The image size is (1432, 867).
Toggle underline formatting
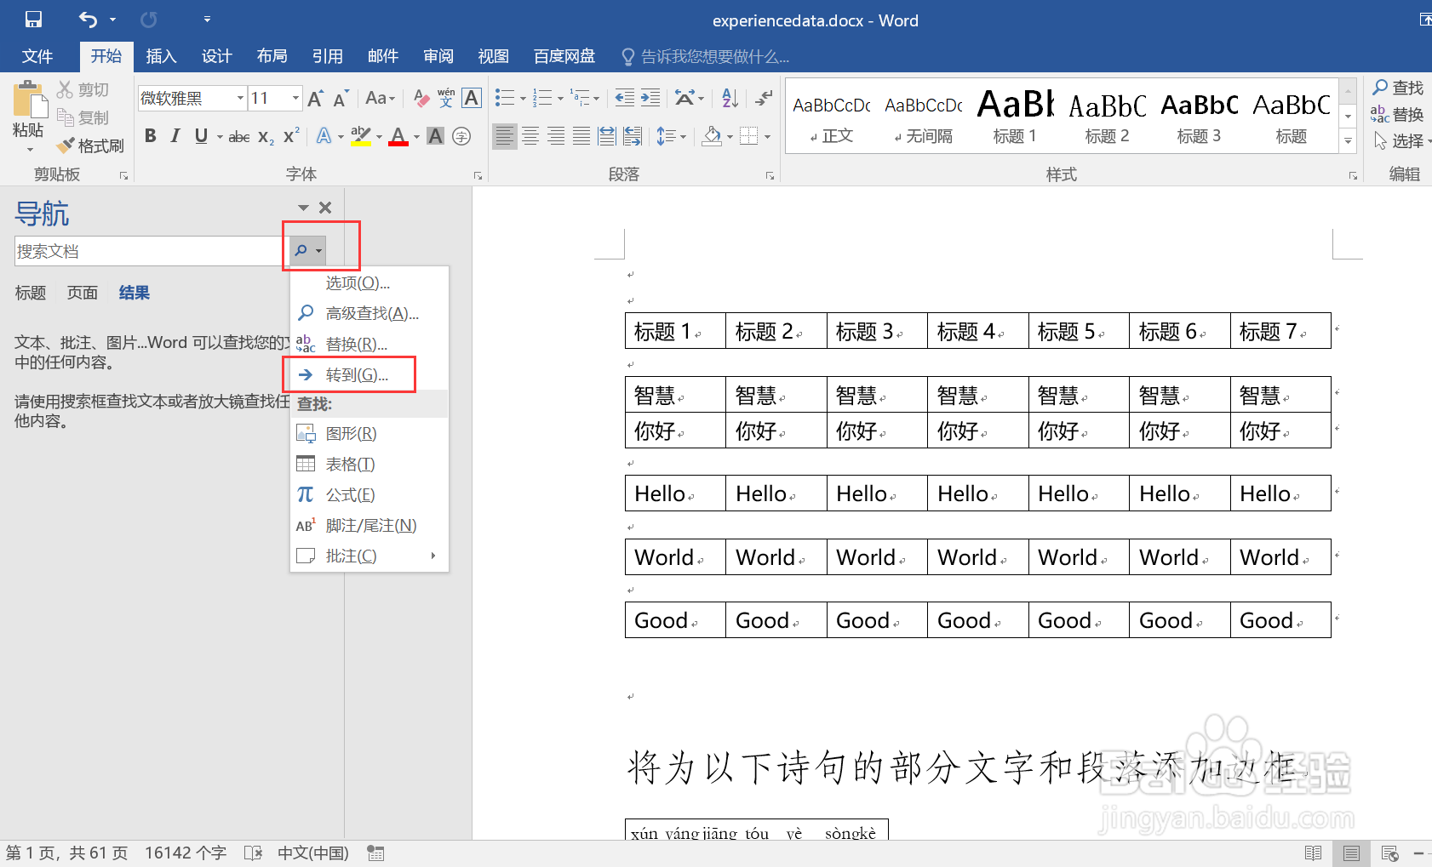coord(201,135)
